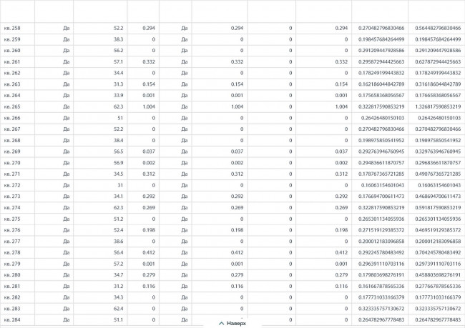
Task: Click value 0.297391110703116 in row кв. 279
Action: tap(438, 264)
